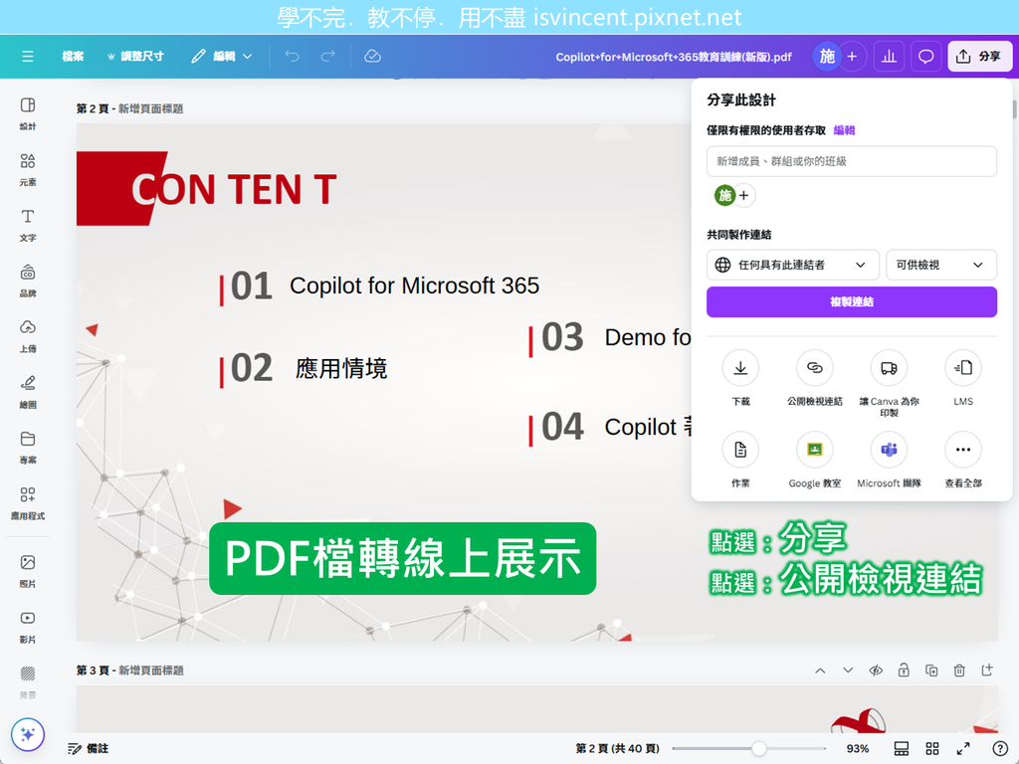Toggle hide page 3 eye icon
Image resolution: width=1019 pixels, height=764 pixels.
(x=876, y=670)
